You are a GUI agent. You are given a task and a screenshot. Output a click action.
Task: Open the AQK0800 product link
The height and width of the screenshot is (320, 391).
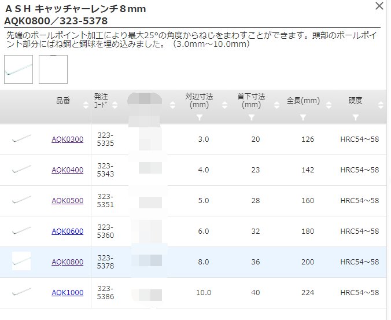click(67, 262)
